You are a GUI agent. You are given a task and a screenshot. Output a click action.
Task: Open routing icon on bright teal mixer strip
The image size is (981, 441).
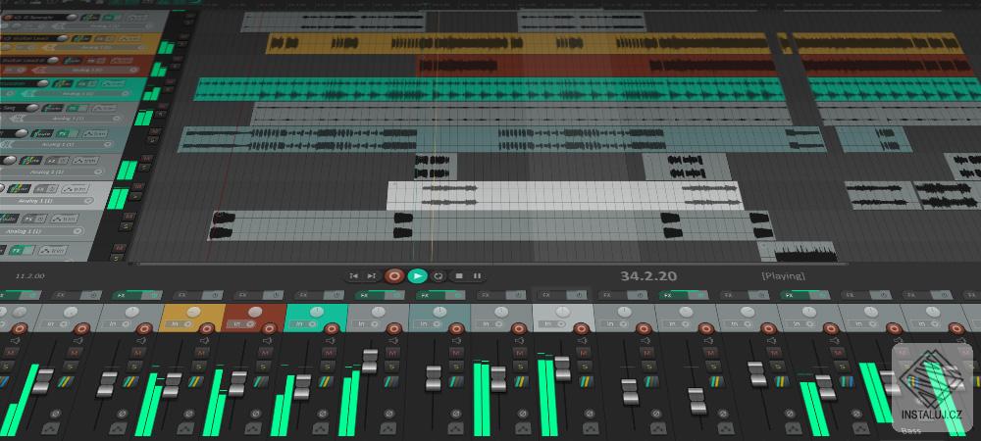pos(325,380)
